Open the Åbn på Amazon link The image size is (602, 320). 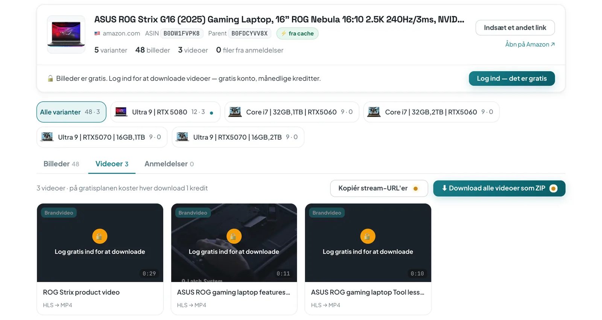(x=530, y=44)
